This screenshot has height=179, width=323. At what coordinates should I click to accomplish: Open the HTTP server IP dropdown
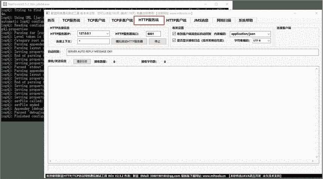coord(107,33)
